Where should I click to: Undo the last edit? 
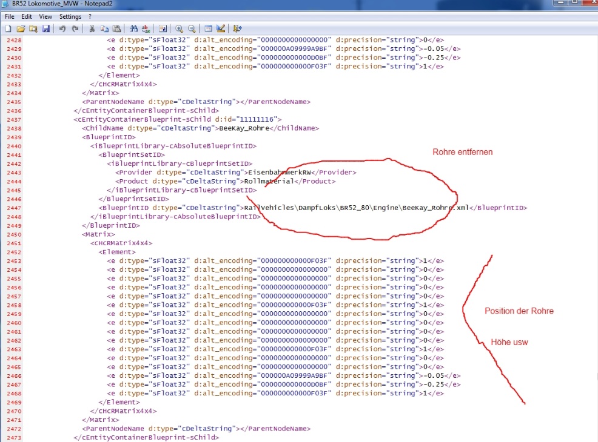click(62, 28)
